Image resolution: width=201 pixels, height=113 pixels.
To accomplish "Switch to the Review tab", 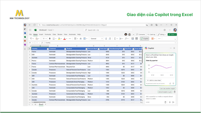I will coord(60,34).
